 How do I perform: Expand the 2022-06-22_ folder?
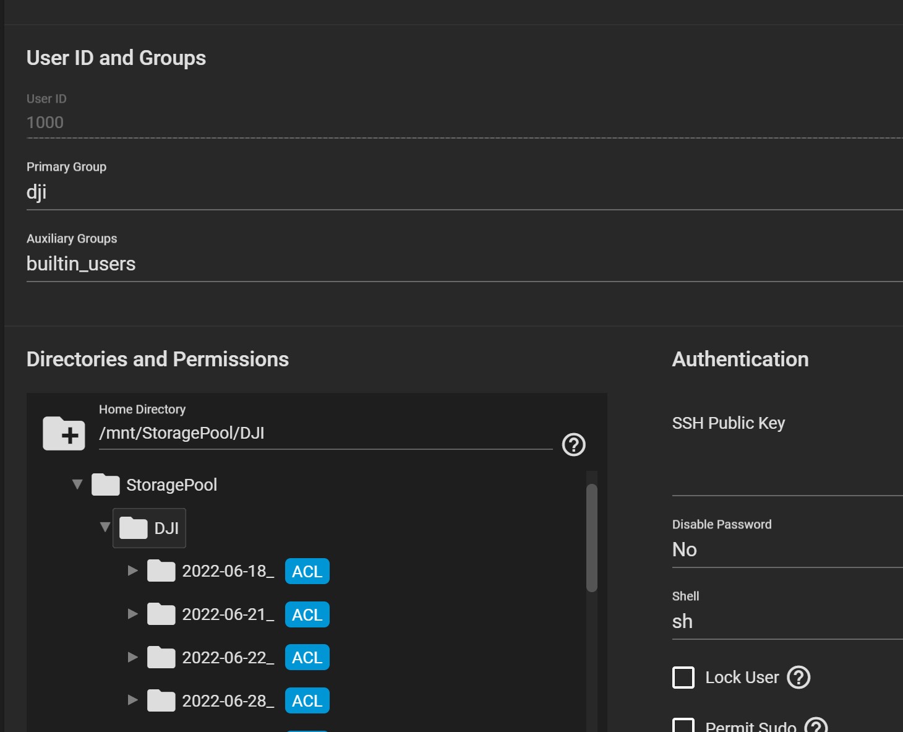pos(132,657)
